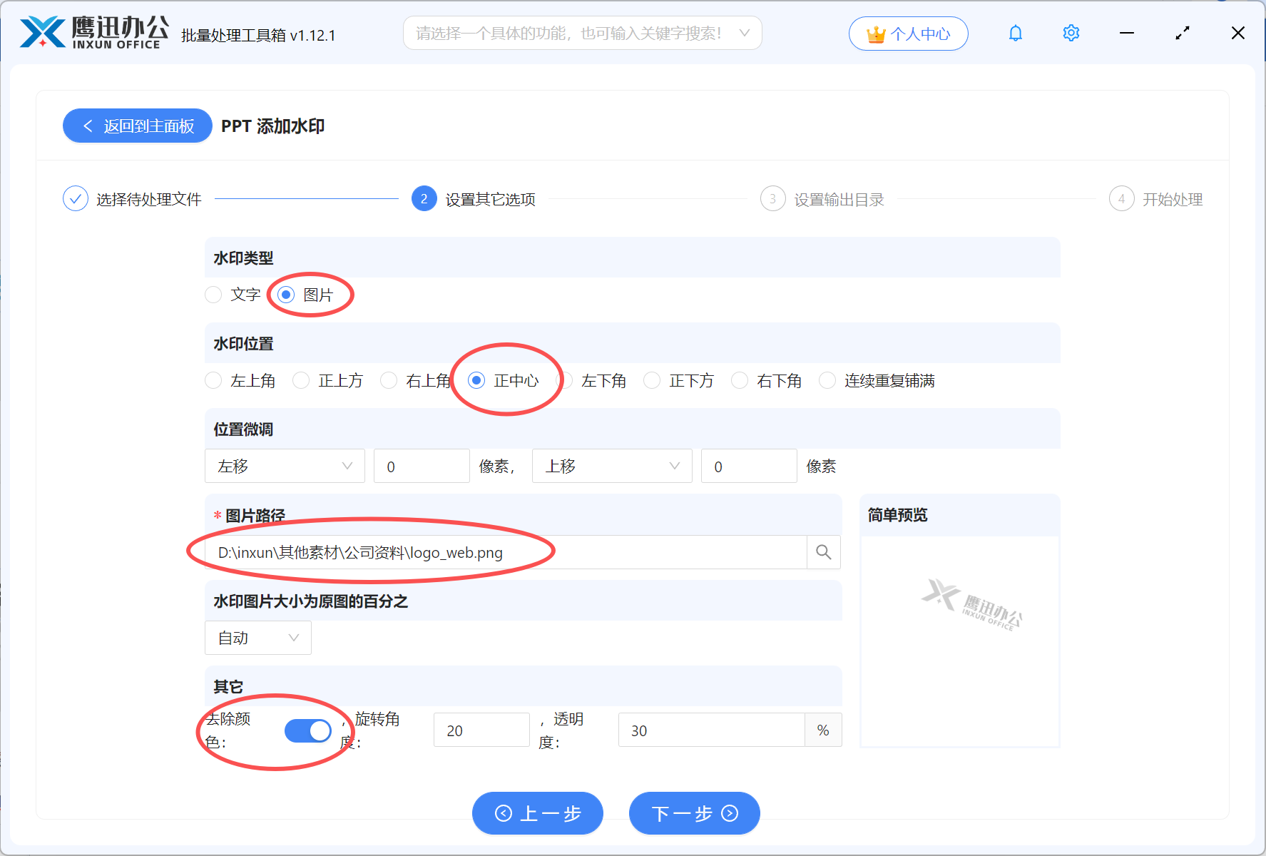Open the 自动 image size dropdown

257,637
